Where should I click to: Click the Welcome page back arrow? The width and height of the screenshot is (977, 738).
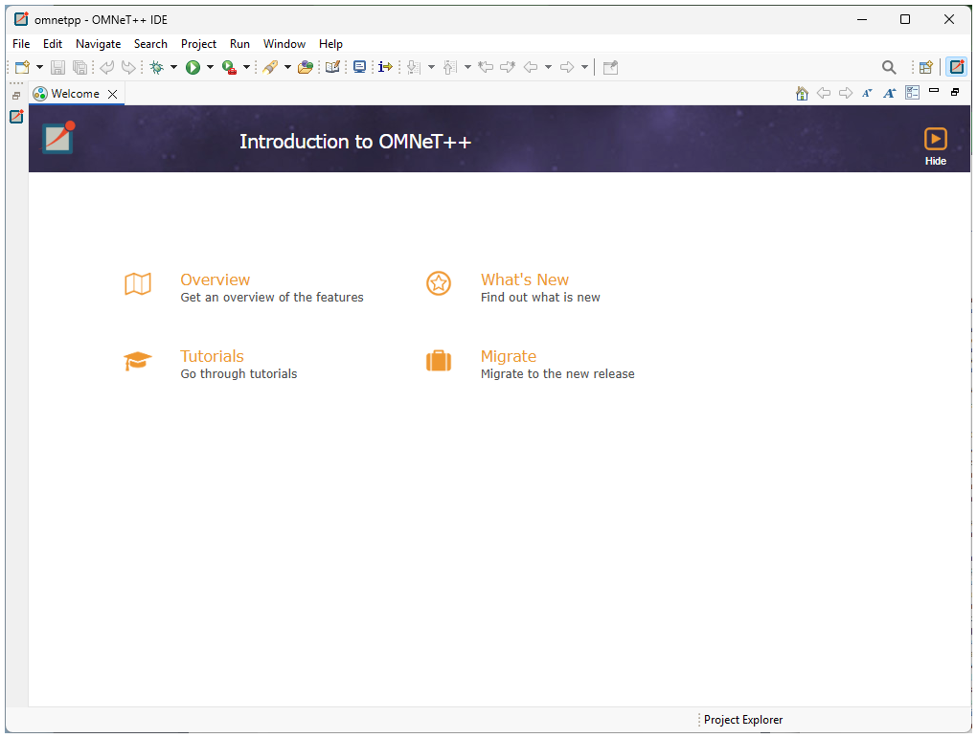coord(824,94)
